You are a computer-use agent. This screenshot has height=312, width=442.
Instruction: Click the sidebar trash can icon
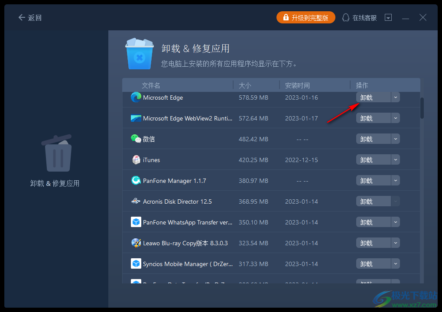[x=57, y=153]
